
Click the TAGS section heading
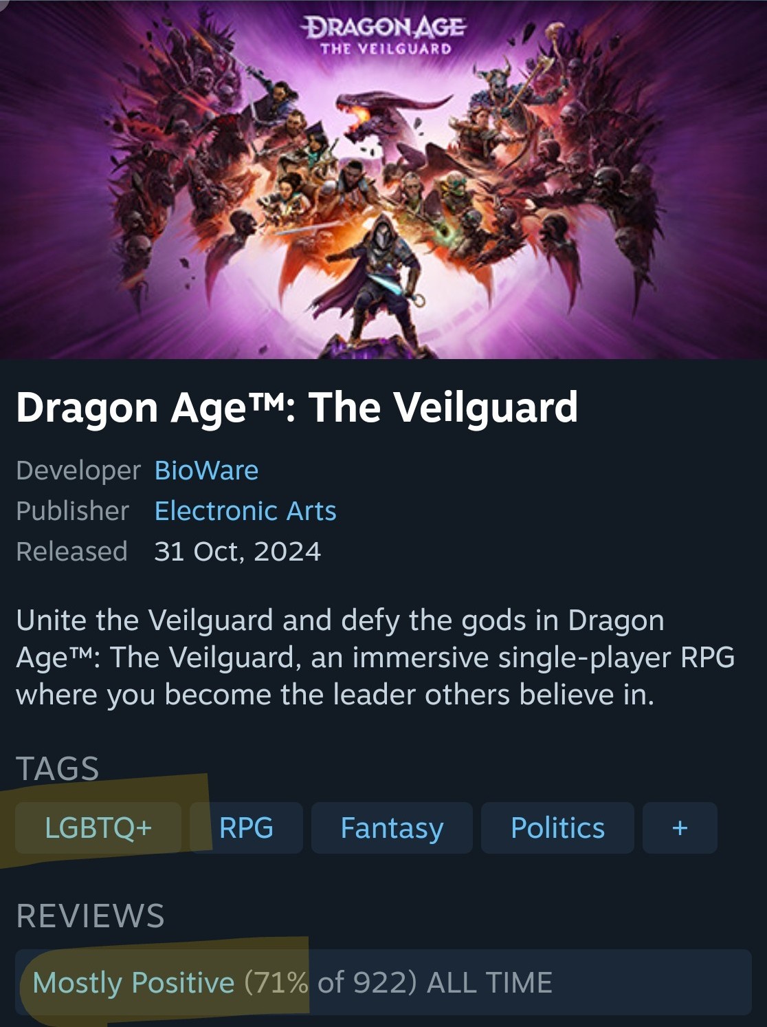[x=58, y=768]
